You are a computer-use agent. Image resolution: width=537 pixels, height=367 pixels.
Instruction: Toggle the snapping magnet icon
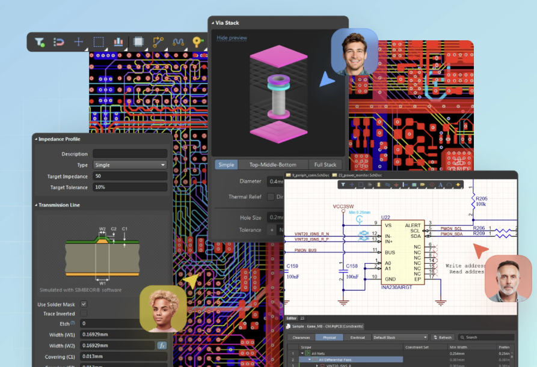click(59, 42)
